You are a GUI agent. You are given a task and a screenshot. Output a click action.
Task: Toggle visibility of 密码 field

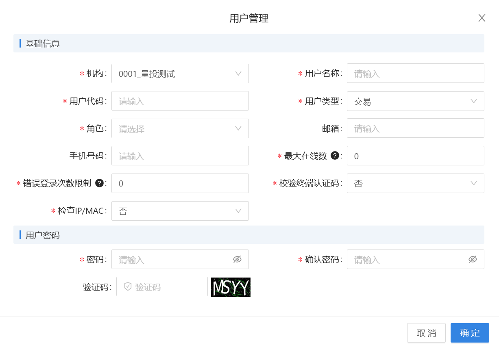click(238, 259)
